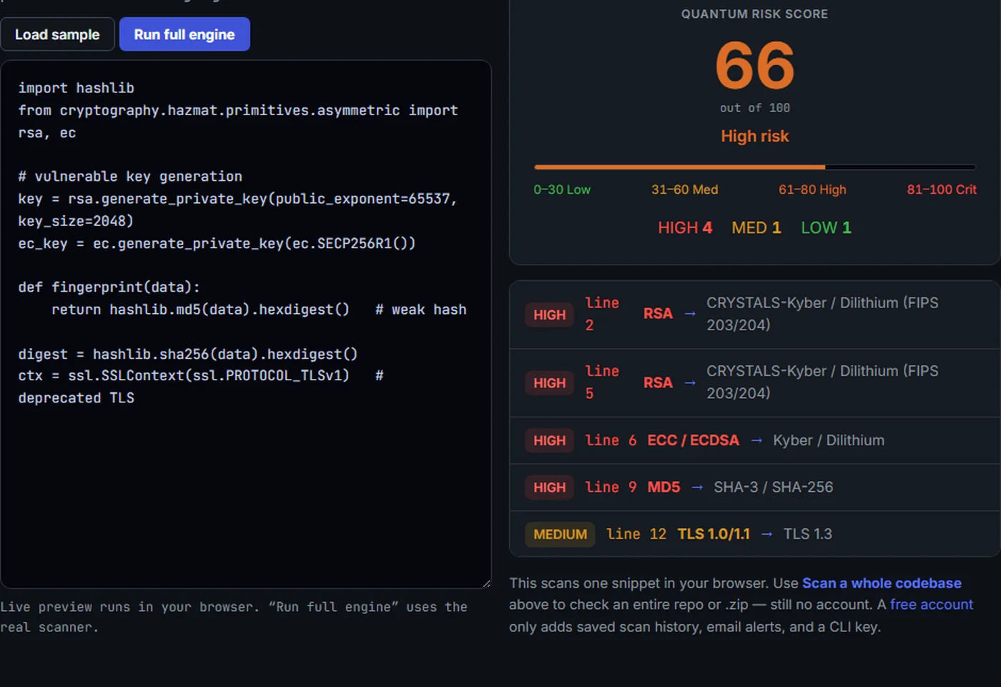Click the orange "High risk" label
This screenshot has height=687, width=1001.
(x=755, y=136)
